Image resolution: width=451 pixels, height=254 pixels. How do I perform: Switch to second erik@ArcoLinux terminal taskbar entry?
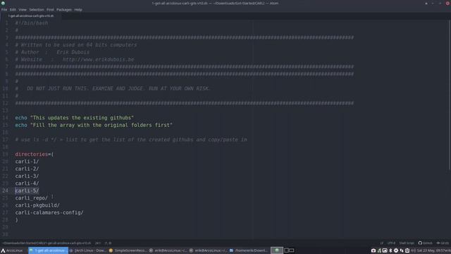click(209, 250)
